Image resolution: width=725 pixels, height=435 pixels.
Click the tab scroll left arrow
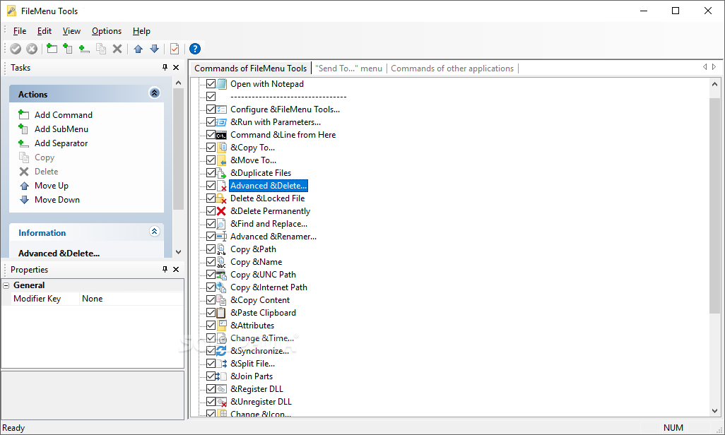[x=705, y=67]
